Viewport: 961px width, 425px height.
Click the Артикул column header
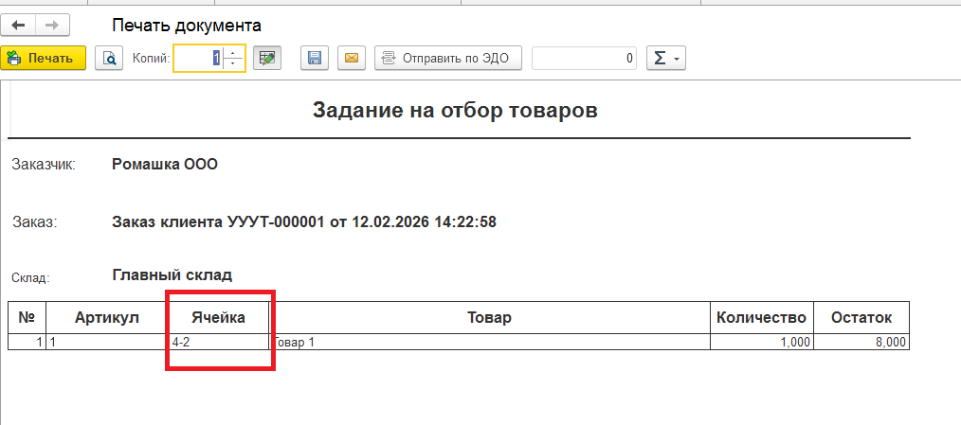pyautogui.click(x=107, y=317)
